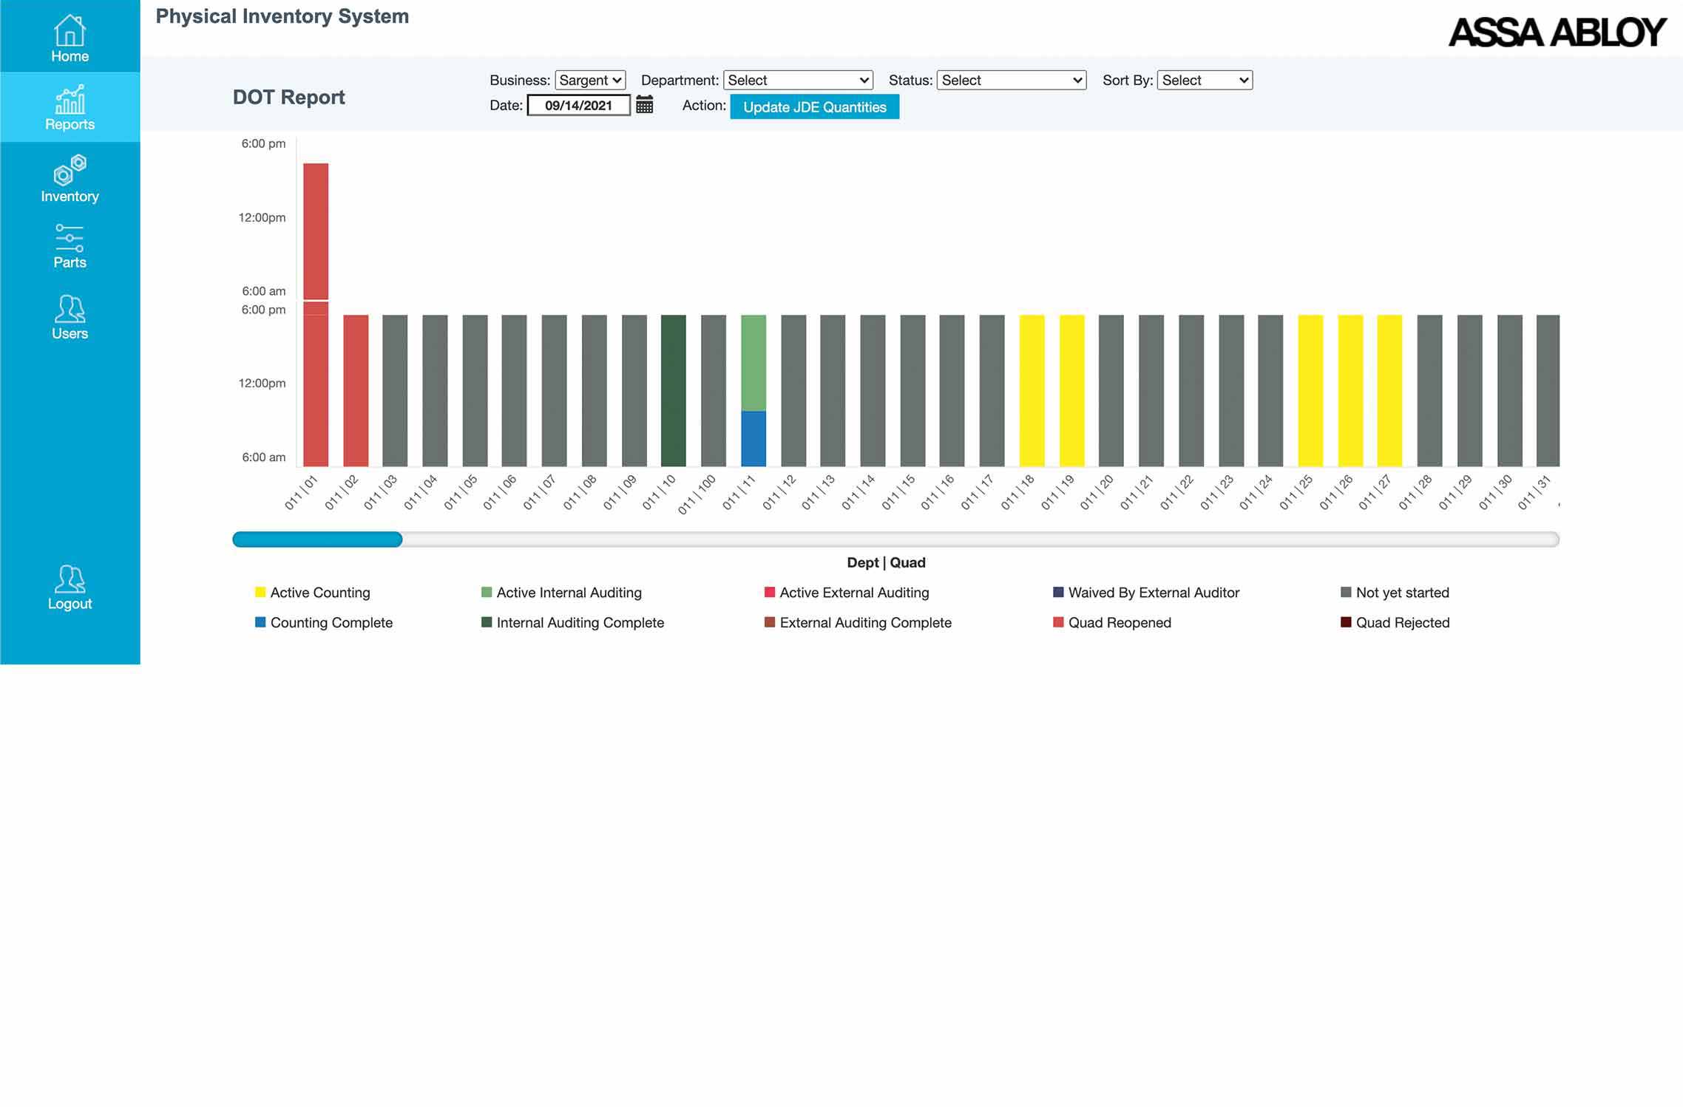Click the yellow bar for 011|25
Image resolution: width=1683 pixels, height=1107 pixels.
pos(1310,390)
